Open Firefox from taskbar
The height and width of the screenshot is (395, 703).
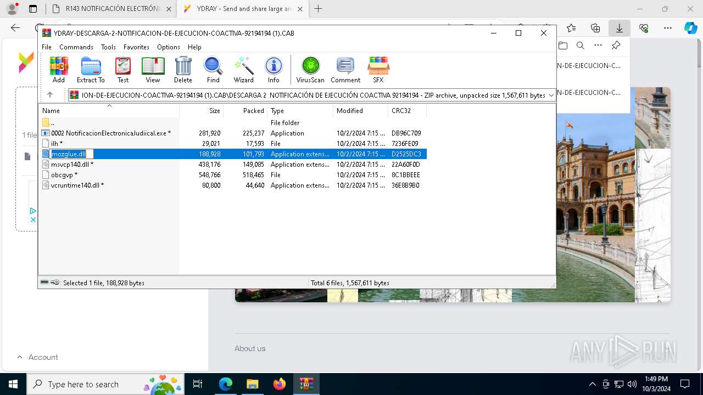[280, 384]
